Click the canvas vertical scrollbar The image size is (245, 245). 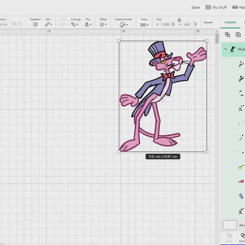[x=217, y=38]
